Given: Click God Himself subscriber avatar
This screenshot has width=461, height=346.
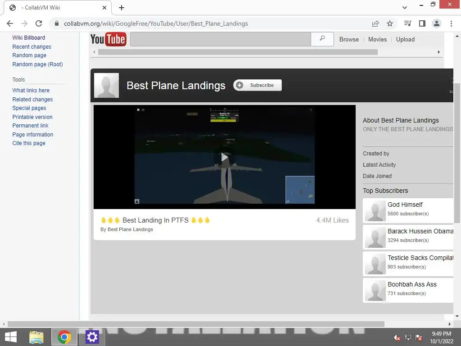Looking at the screenshot, I should (x=375, y=211).
